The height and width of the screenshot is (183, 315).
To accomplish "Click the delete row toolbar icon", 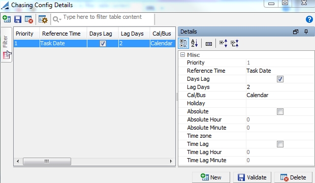I will [29, 19].
